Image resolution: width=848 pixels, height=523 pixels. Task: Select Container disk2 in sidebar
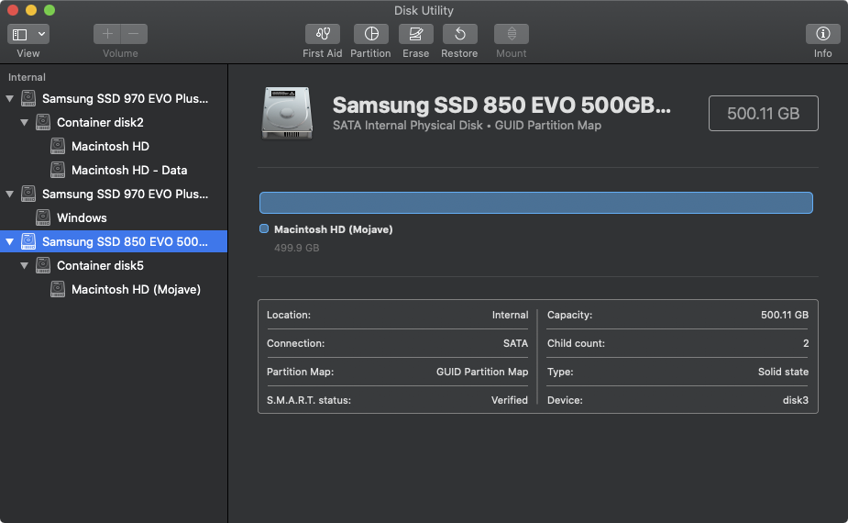100,122
